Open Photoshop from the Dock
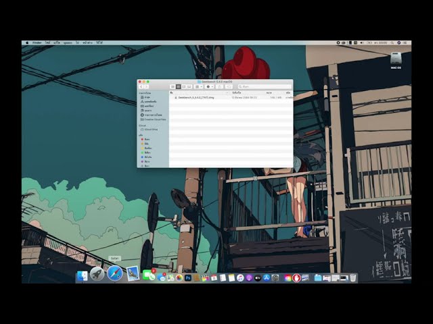The width and height of the screenshot is (433, 324). pos(188,278)
